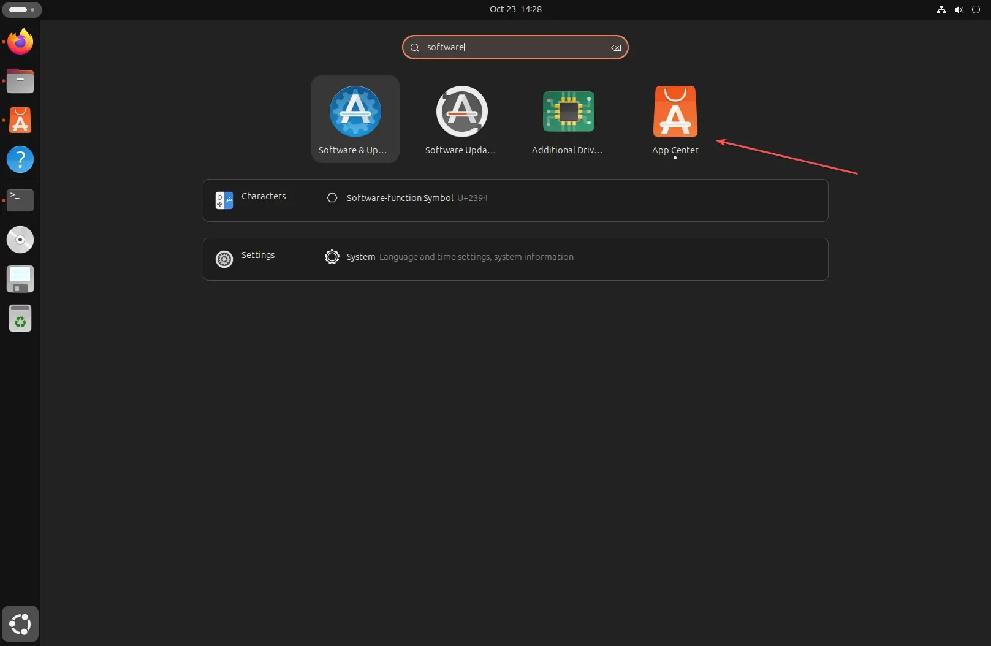991x646 pixels.
Task: Open the volume icon in top bar
Action: tap(959, 9)
